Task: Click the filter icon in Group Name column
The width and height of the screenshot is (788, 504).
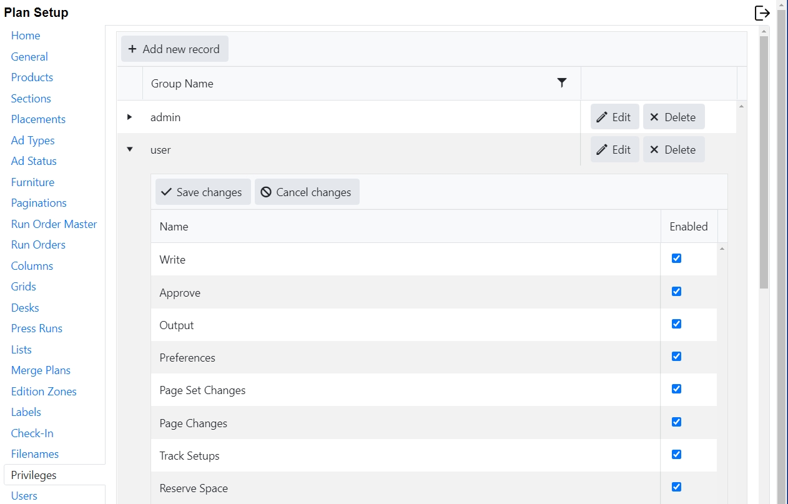Action: [x=562, y=83]
